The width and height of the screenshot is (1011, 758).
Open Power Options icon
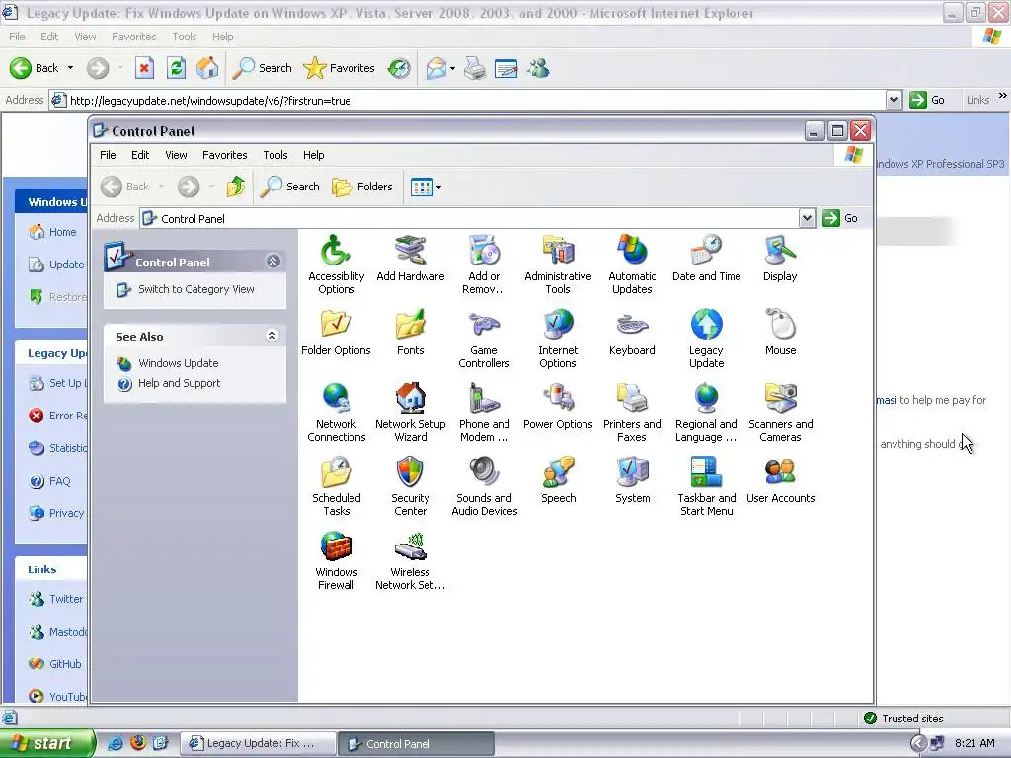point(558,407)
